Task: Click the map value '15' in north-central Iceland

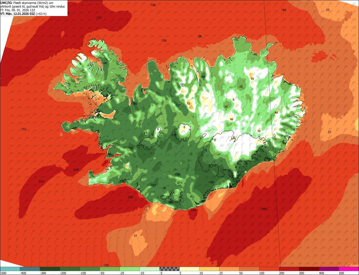Action: click(x=188, y=104)
